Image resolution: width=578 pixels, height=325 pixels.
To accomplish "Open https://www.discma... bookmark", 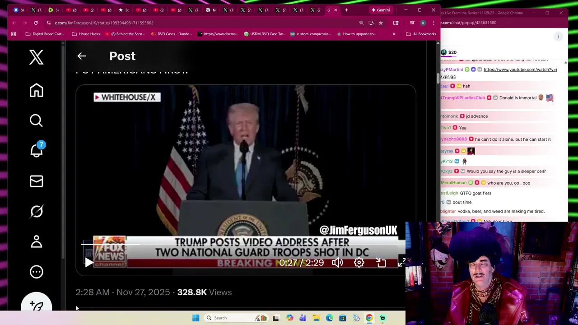I will click(218, 34).
